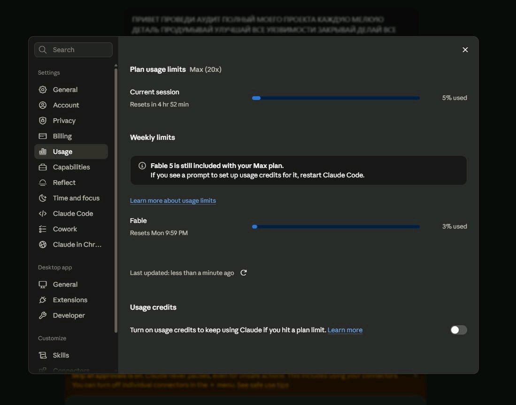Close the settings dialog with X
This screenshot has height=405, width=516.
465,50
